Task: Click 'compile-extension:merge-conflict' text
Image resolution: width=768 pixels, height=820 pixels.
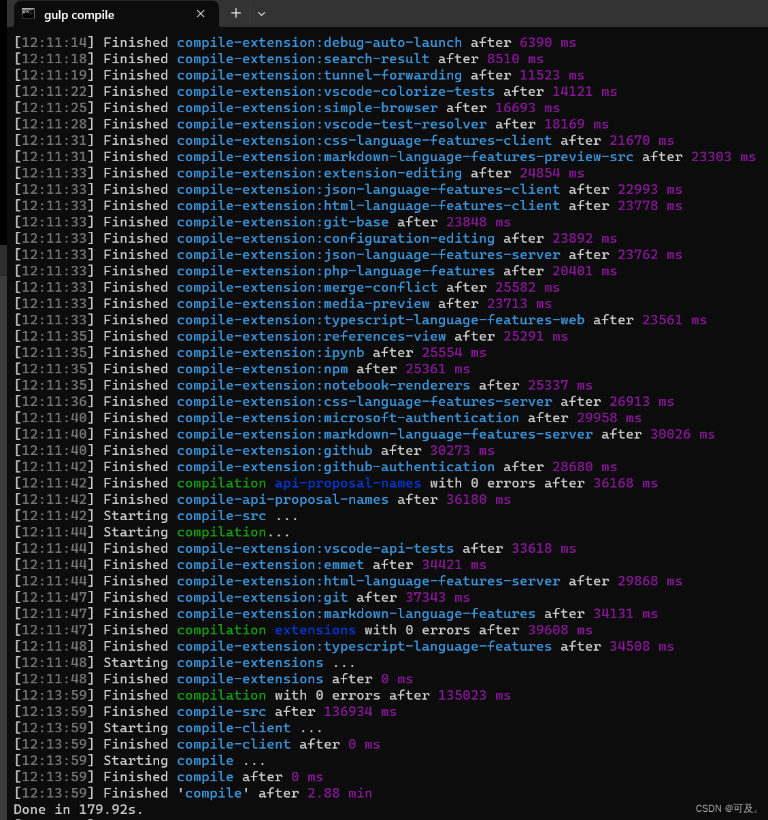Action: (x=307, y=288)
